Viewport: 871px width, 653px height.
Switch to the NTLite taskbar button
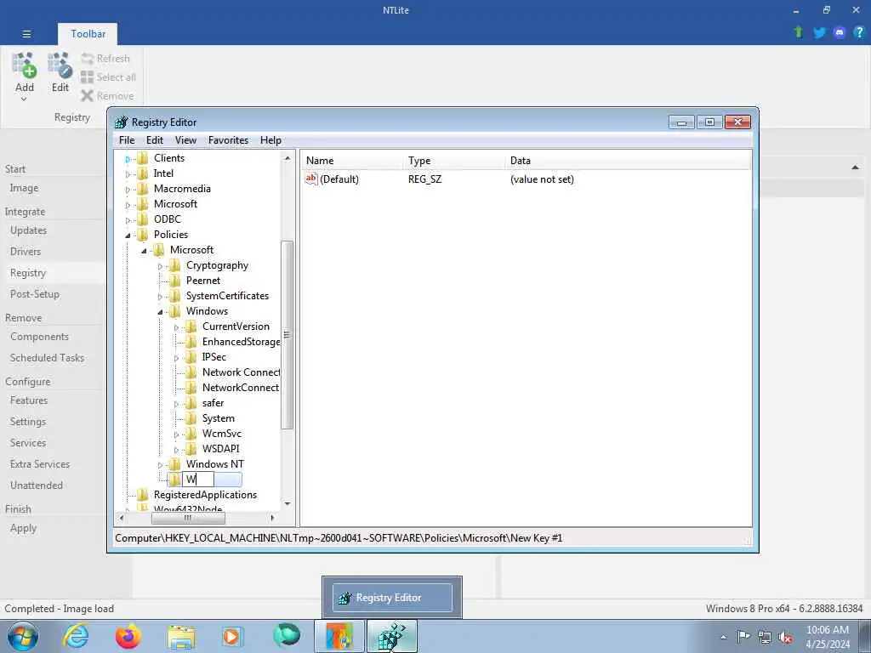tap(339, 636)
